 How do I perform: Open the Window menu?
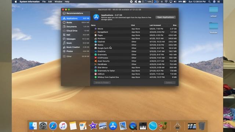click(58, 1)
